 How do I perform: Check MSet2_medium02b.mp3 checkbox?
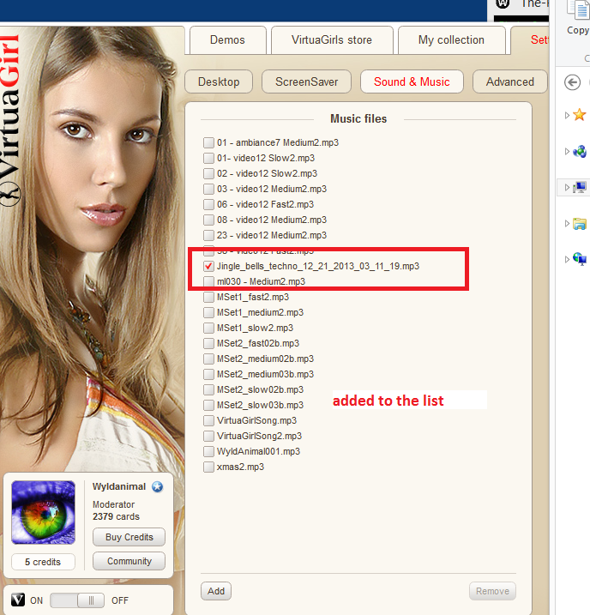208,359
